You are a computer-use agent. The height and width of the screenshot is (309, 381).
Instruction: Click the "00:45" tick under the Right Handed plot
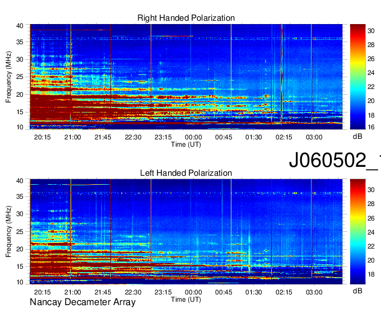224,137
